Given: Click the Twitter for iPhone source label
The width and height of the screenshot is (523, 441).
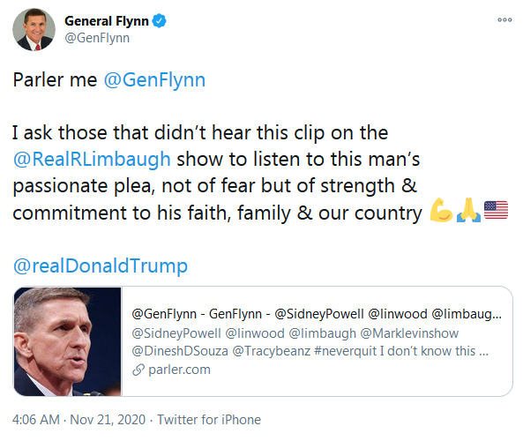Looking at the screenshot, I should (209, 420).
